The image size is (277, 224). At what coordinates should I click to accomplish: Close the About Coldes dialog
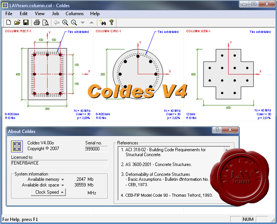[230, 130]
